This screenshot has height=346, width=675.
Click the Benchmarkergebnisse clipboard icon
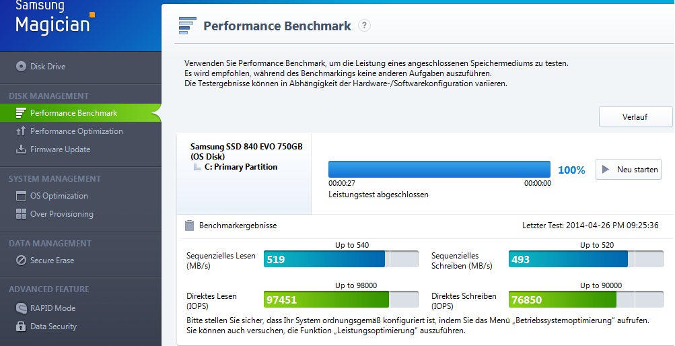(189, 226)
